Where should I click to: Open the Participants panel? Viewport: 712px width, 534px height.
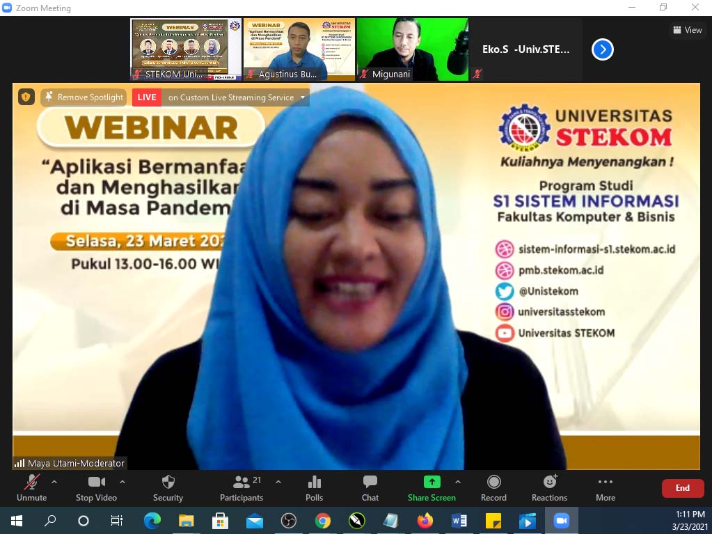(242, 488)
